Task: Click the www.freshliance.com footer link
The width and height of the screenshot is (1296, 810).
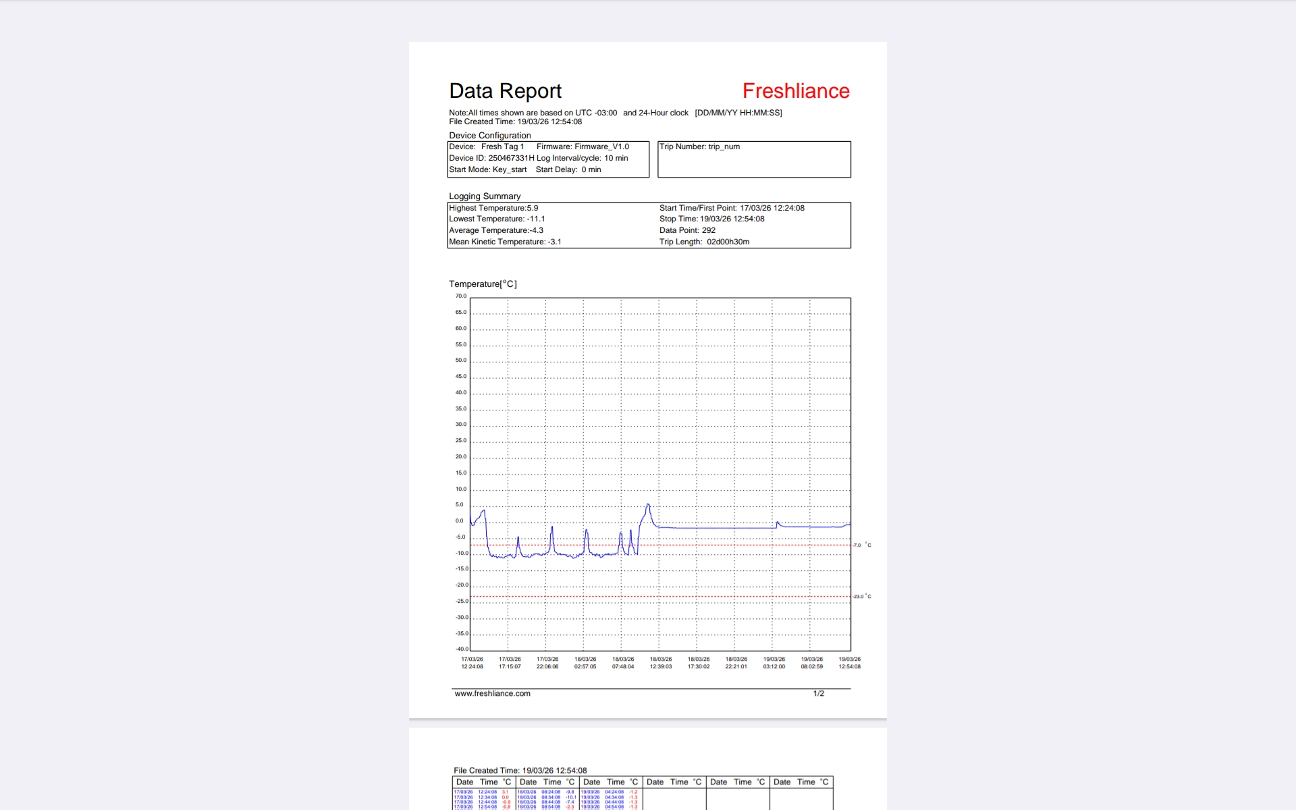Action: (x=492, y=693)
